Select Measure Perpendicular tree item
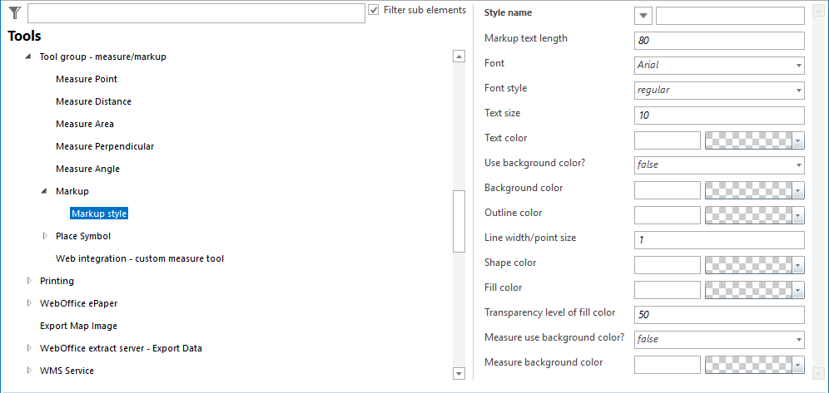Image resolution: width=829 pixels, height=393 pixels. [x=105, y=146]
